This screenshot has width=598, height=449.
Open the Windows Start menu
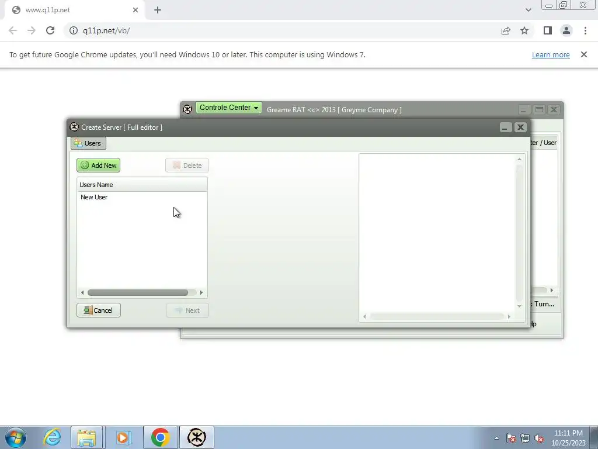pos(16,437)
